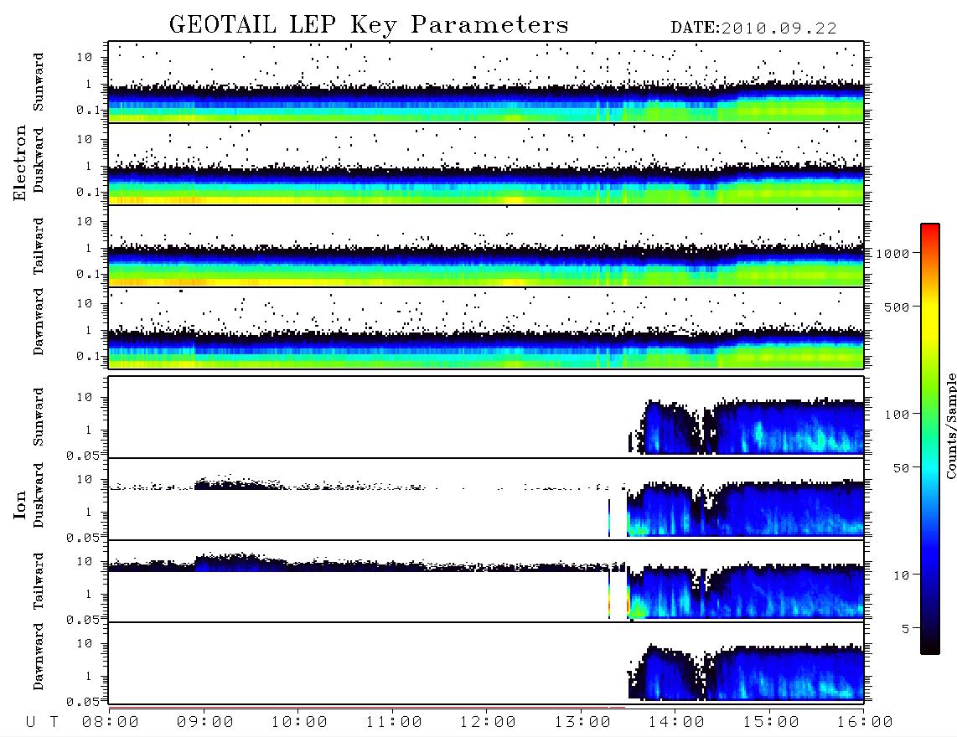The width and height of the screenshot is (957, 737).
Task: Click the Electron 'Sunward' axis label
Action: pyautogui.click(x=39, y=82)
